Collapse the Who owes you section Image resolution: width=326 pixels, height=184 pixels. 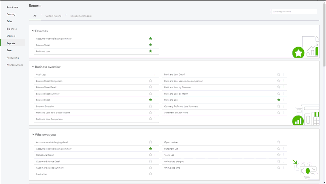coord(33,134)
